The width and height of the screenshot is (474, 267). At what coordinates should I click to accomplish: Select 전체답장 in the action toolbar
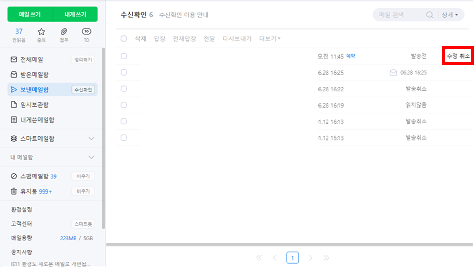point(184,38)
